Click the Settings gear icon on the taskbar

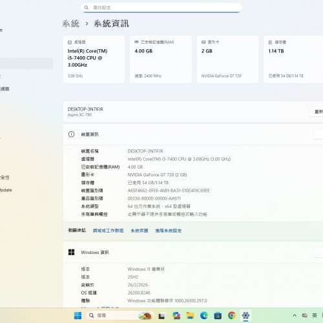245,316
